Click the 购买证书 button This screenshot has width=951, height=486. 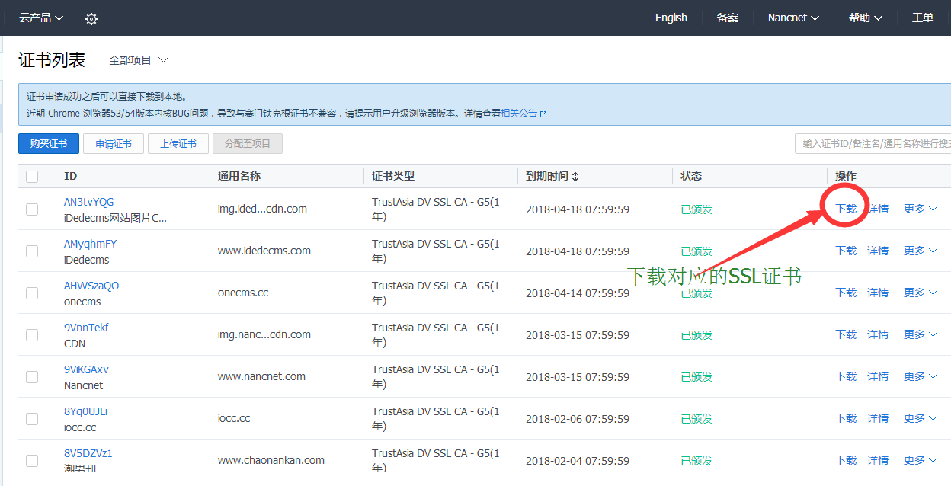pos(49,143)
